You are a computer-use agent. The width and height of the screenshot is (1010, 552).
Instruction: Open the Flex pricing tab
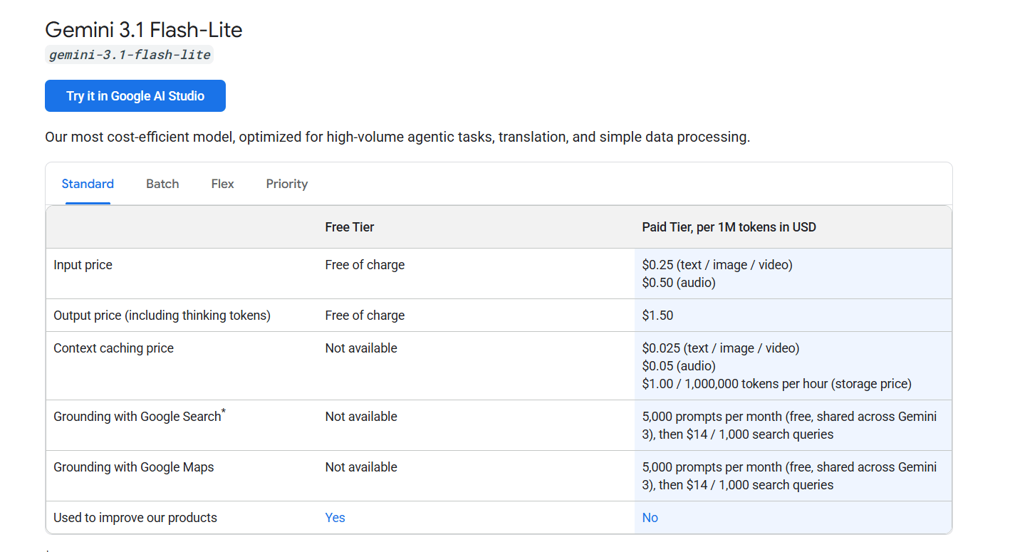pos(223,184)
